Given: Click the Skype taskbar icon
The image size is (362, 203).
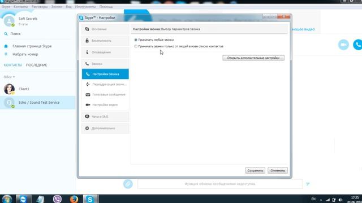Looking at the screenshot, I should [90, 199].
